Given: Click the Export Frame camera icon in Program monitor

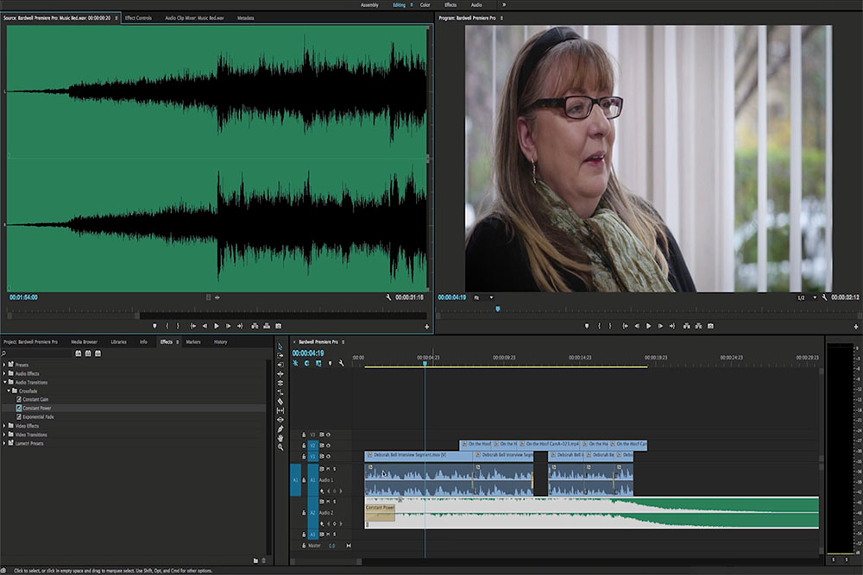Looking at the screenshot, I should click(709, 326).
